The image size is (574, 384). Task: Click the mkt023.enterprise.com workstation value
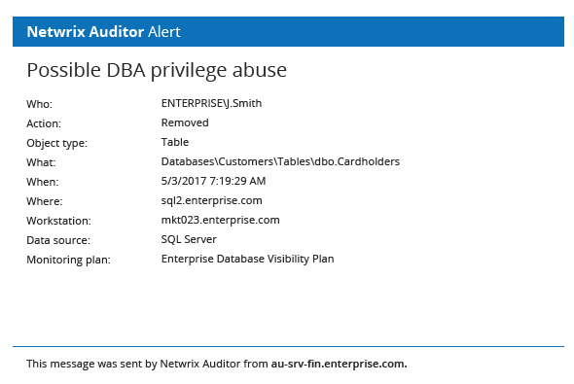click(x=221, y=220)
